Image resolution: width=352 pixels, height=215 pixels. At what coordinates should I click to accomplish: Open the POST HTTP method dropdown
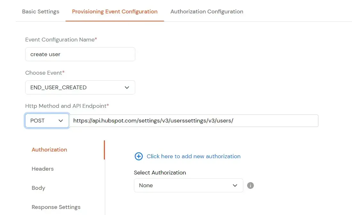point(47,121)
